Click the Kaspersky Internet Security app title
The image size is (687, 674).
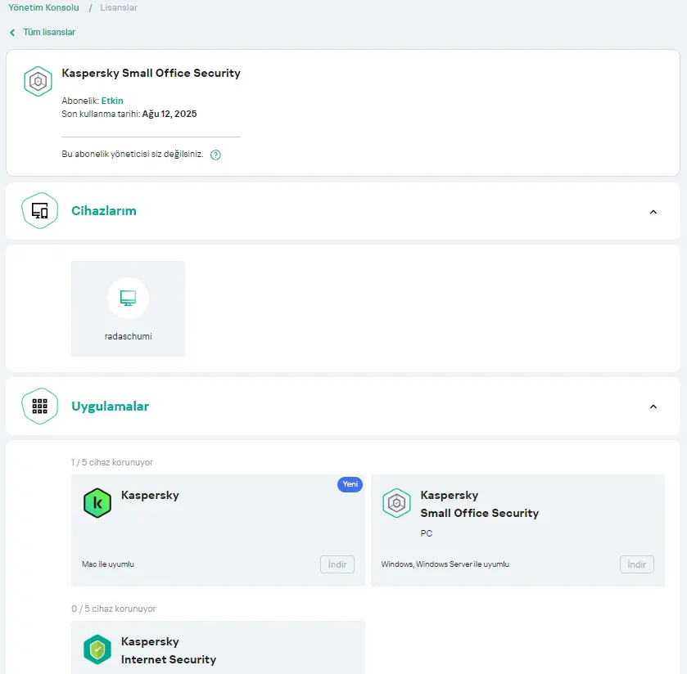(x=168, y=650)
